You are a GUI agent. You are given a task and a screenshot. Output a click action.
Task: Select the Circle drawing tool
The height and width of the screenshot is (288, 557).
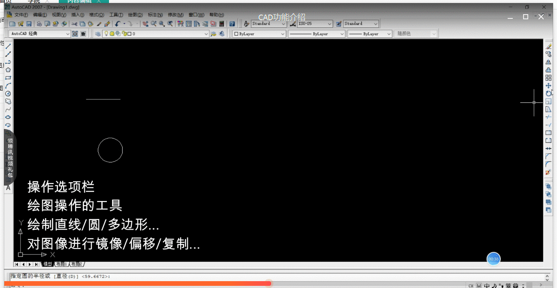click(x=8, y=93)
